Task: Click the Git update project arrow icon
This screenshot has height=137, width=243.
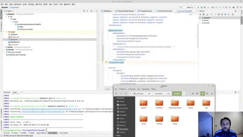Action: click(216, 7)
